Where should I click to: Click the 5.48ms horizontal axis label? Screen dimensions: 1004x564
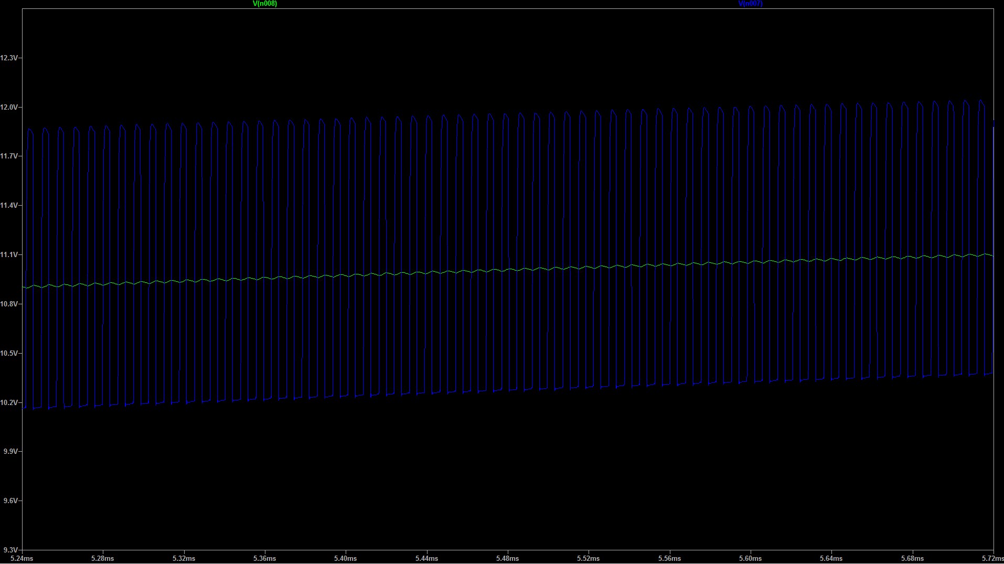(x=507, y=559)
